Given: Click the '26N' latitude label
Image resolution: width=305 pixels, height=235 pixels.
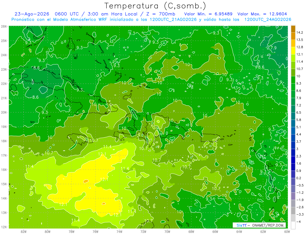Looking at the screenshot, I should pos(4,26).
